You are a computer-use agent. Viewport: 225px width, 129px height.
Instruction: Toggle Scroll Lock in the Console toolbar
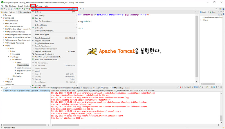(x=190, y=87)
